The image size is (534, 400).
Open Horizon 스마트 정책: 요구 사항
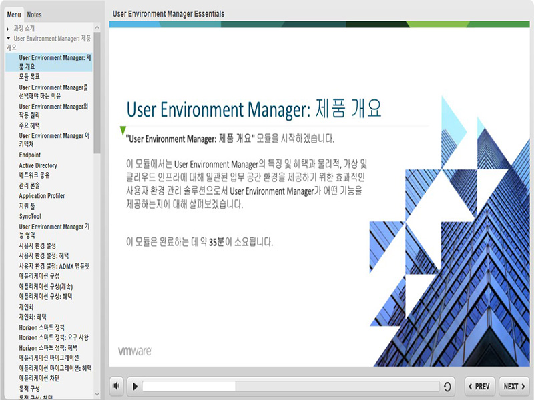pyautogui.click(x=54, y=337)
